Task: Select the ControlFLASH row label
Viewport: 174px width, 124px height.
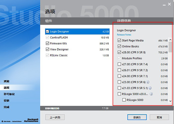Action: click(59, 37)
